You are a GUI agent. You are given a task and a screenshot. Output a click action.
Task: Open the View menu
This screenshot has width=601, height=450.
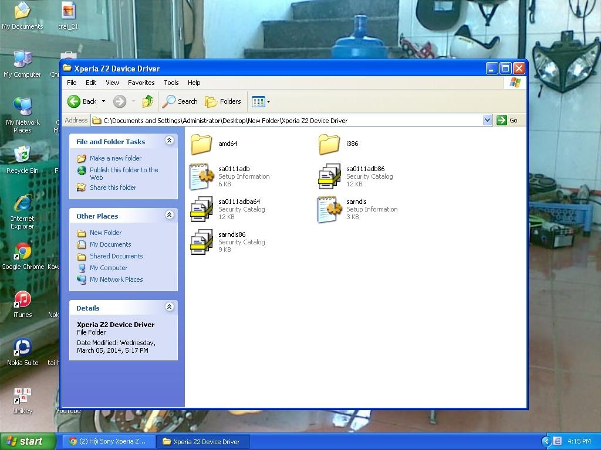[112, 83]
